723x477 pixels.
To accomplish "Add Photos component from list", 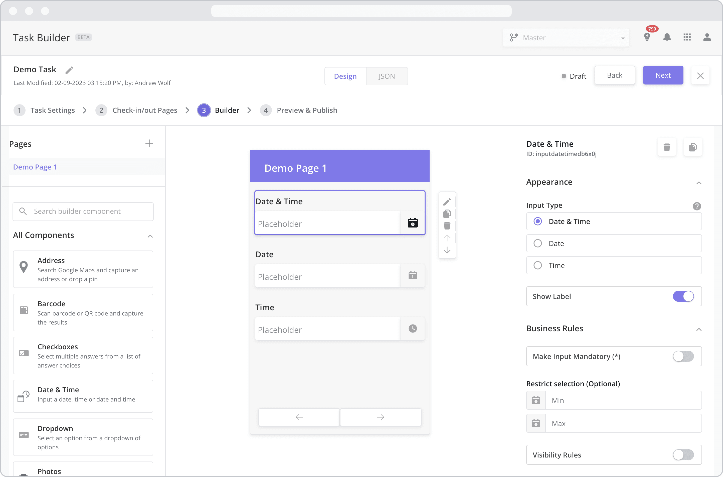I will tap(83, 469).
